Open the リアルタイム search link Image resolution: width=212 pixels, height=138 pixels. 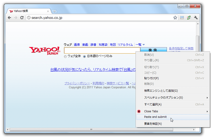(x=125, y=45)
